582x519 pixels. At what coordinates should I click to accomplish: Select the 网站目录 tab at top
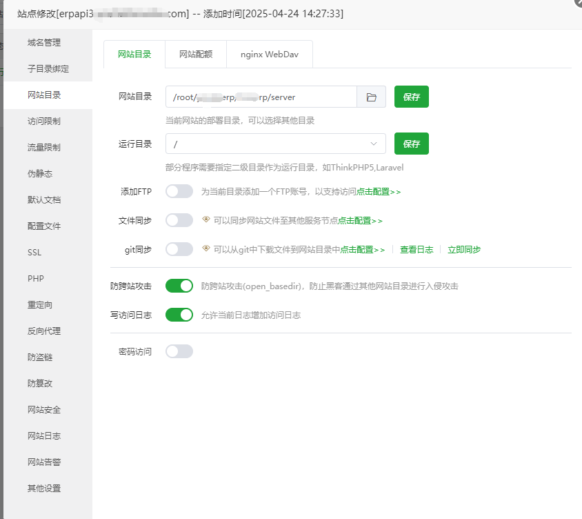point(134,55)
